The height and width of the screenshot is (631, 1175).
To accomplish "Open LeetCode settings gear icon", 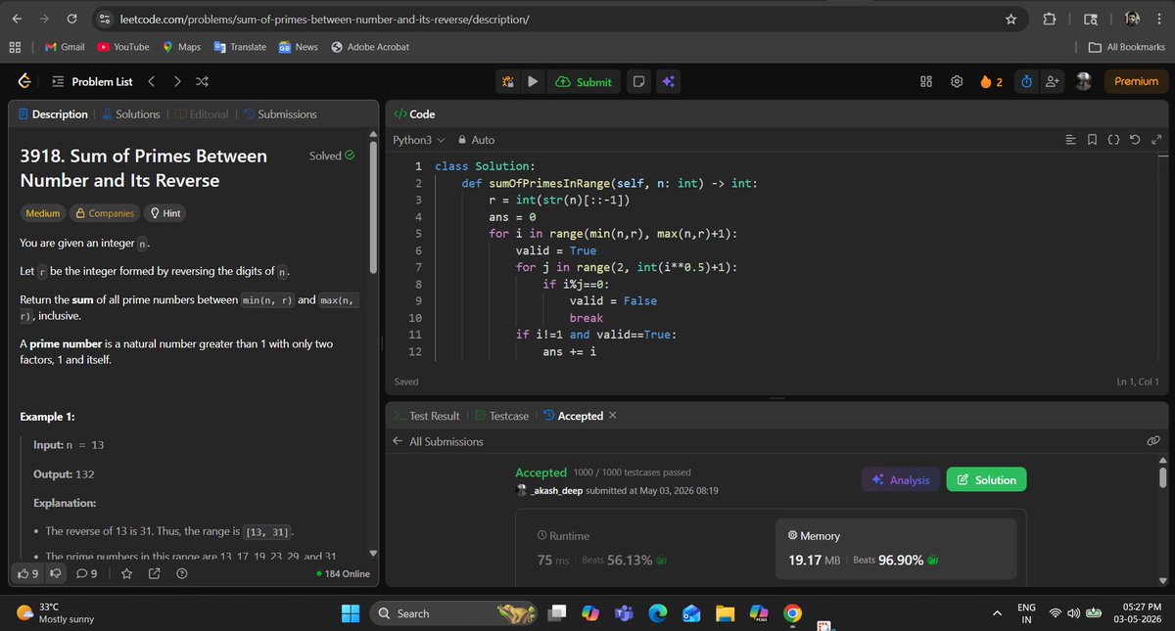I will [957, 82].
